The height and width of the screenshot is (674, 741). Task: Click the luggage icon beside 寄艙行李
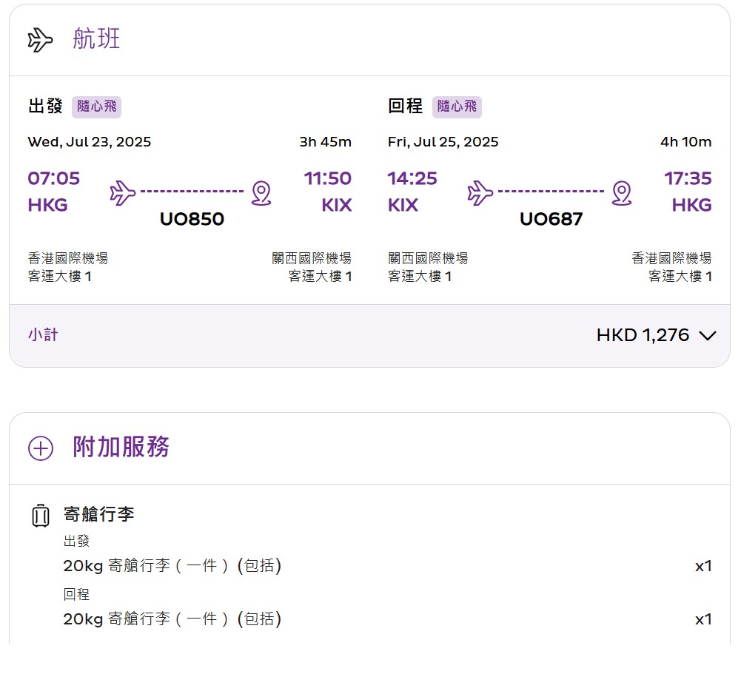pos(41,515)
